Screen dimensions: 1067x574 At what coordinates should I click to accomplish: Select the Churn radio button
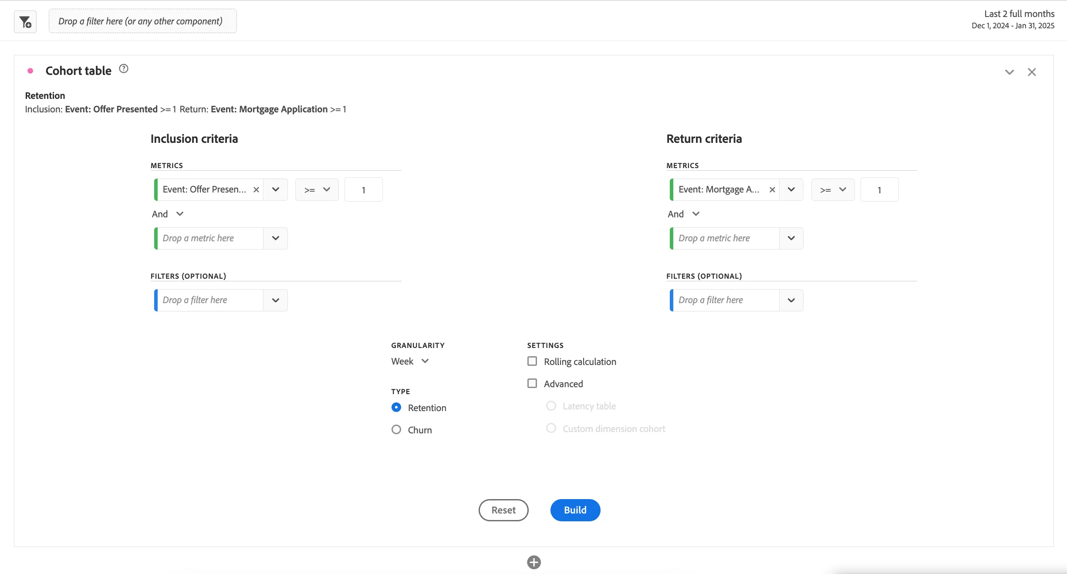click(x=396, y=429)
